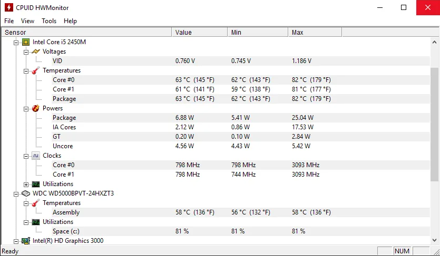
Task: Click the vertical scrollbar thumb
Action: click(434, 124)
